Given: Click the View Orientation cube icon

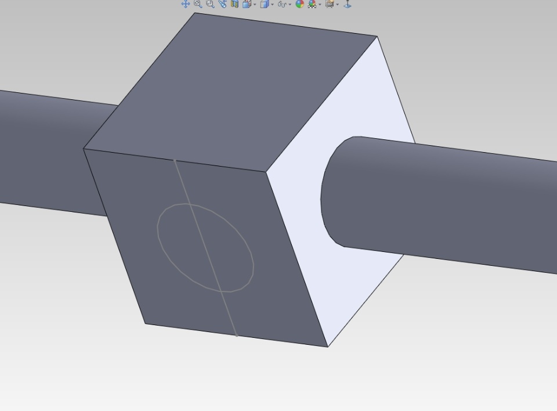Looking at the screenshot, I should click(x=247, y=4).
